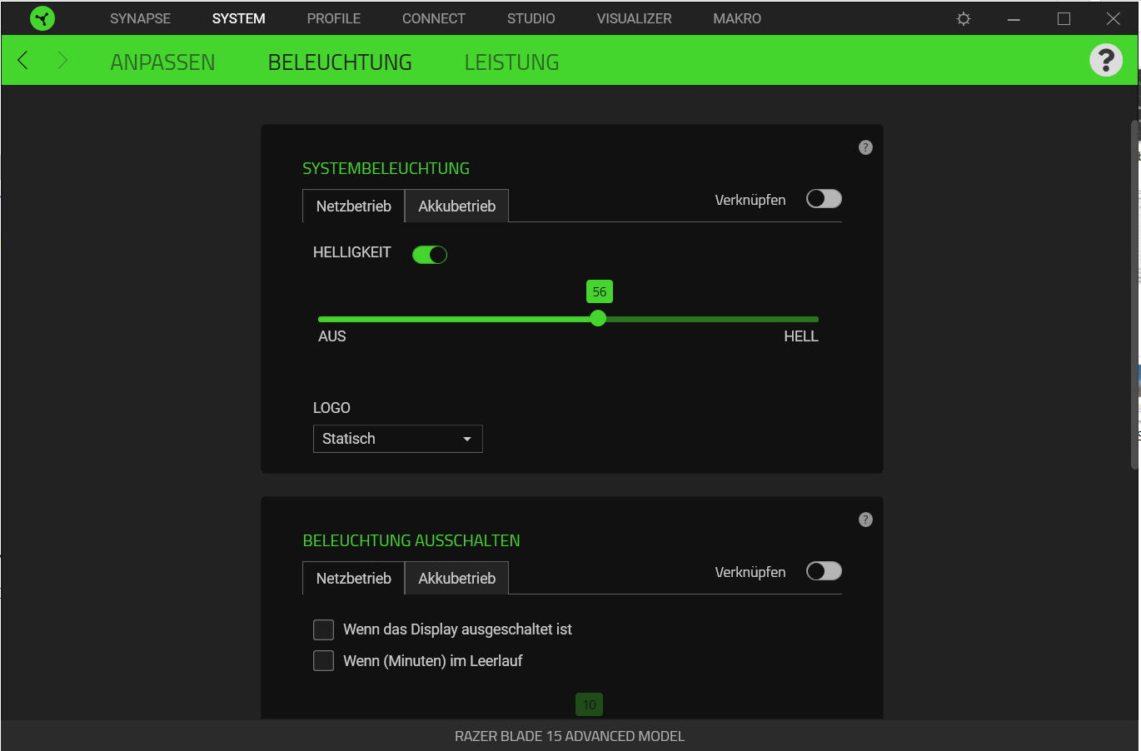Image resolution: width=1141 pixels, height=751 pixels.
Task: Click the BELEUCHTUNG AUSSCHALTEN heading
Action: (x=411, y=540)
